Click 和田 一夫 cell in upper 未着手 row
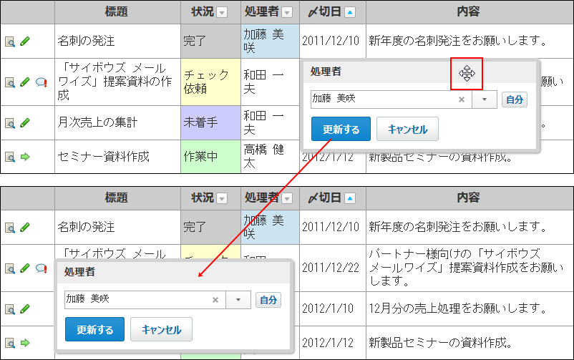 tap(270, 122)
